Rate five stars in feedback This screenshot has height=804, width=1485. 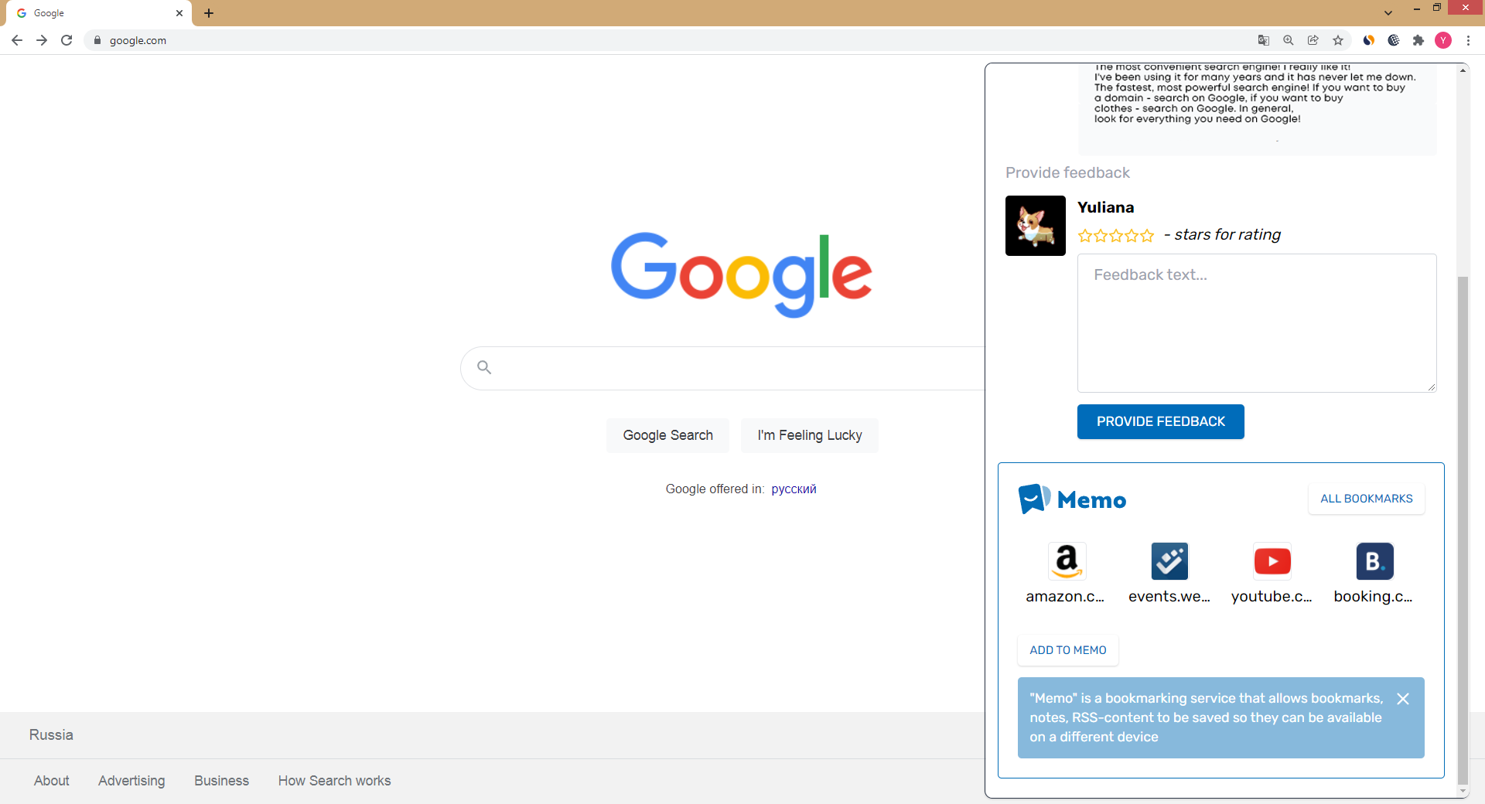1147,236
